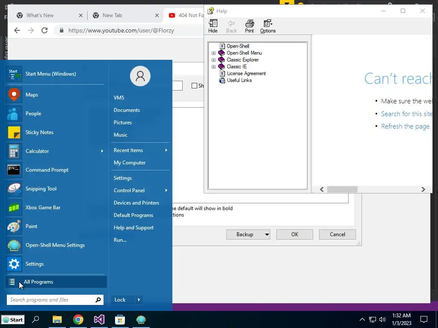Expand Recent Items submenu arrow
Image resolution: width=438 pixels, height=328 pixels.
(x=166, y=150)
